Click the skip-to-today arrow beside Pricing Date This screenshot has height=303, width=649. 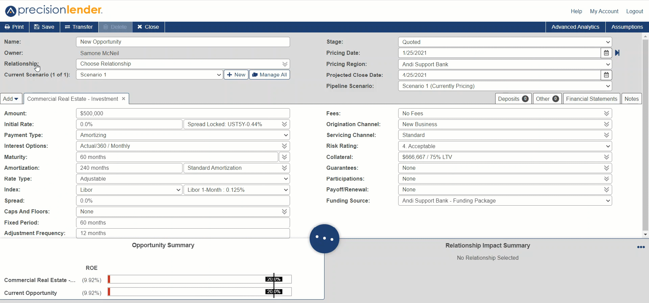pyautogui.click(x=617, y=53)
